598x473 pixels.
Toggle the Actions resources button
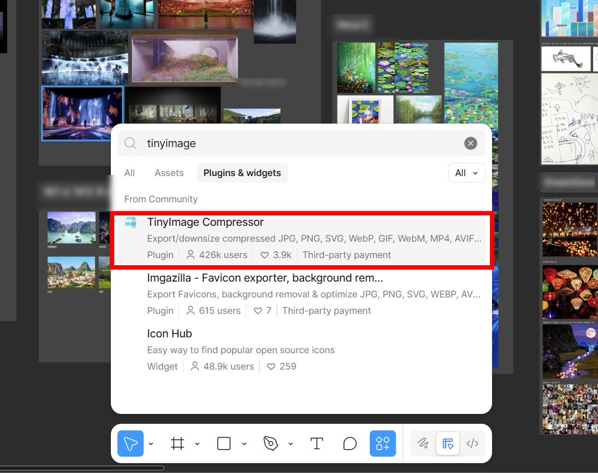(x=382, y=443)
